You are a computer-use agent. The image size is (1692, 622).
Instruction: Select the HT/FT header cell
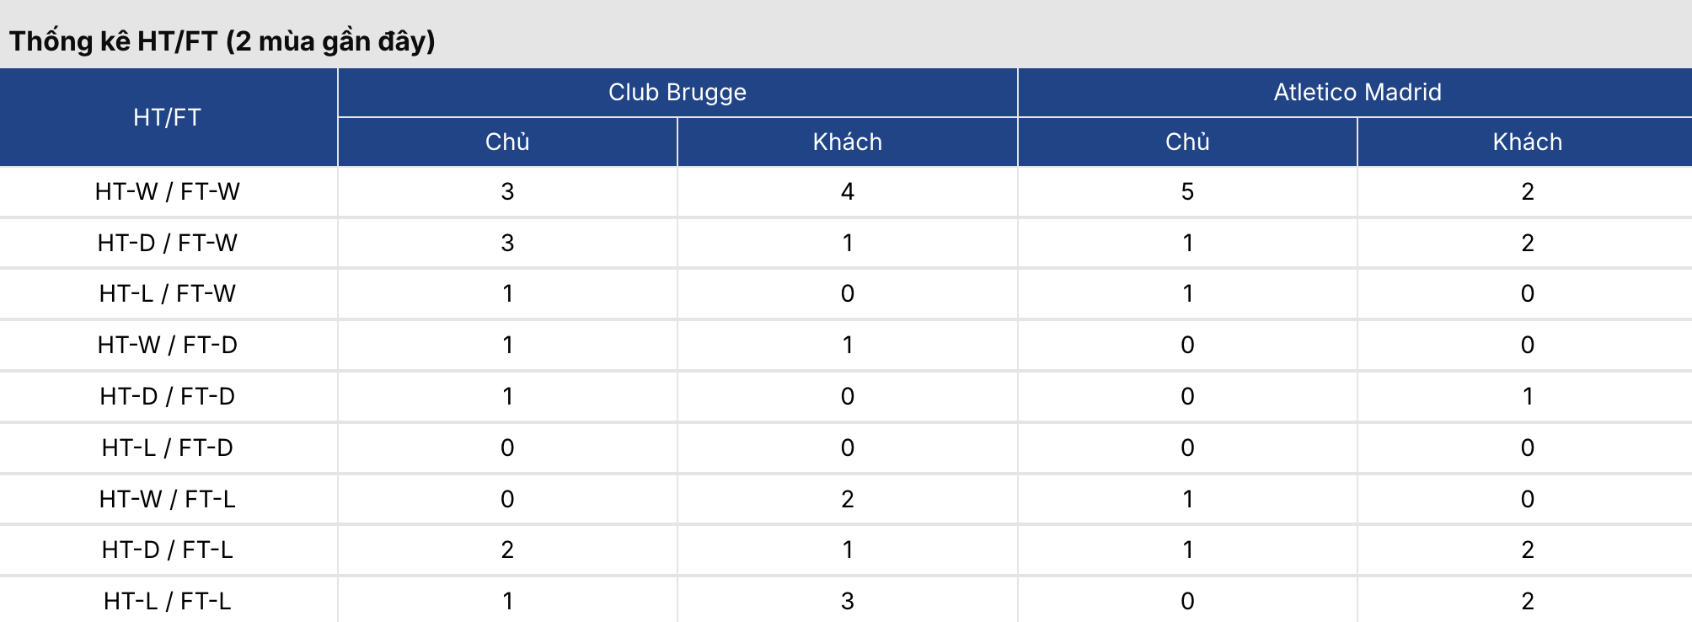[168, 117]
